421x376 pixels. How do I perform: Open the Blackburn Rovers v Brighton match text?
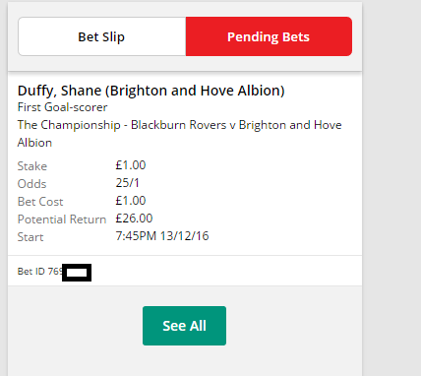(x=179, y=134)
